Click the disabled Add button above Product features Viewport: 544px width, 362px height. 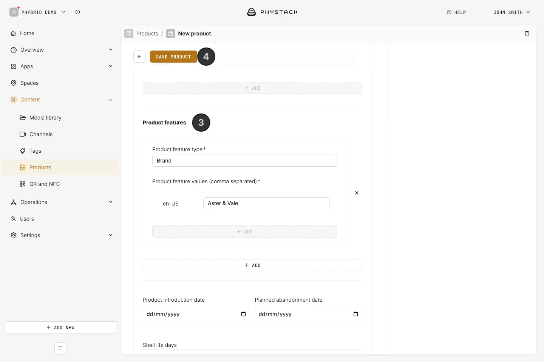(252, 88)
